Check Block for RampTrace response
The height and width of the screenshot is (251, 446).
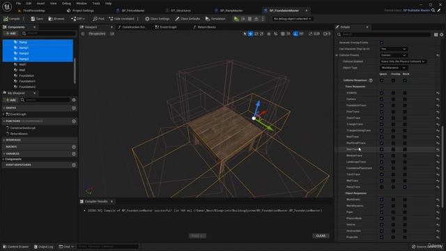pyautogui.click(x=405, y=187)
